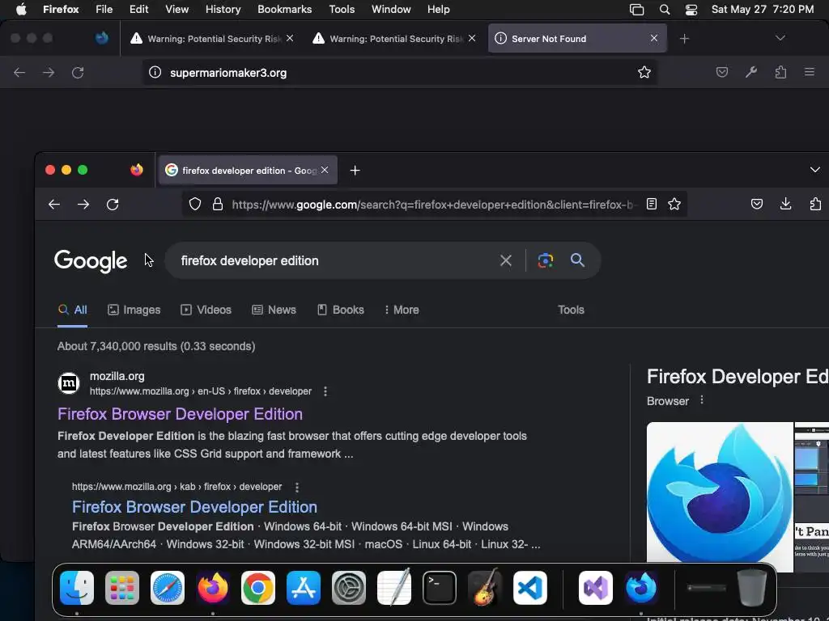Open Google Chrome from the Dock
Viewport: 829px width, 621px height.
258,588
